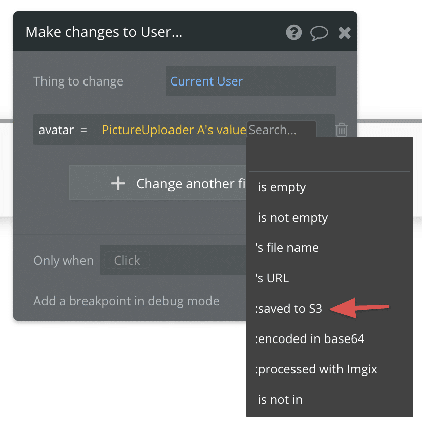Open the help question mark icon

coord(294,33)
